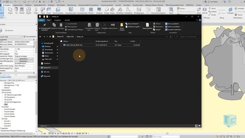
Task: Select the Modelltext tool in Revit
Action: pyautogui.click(x=120, y=11)
